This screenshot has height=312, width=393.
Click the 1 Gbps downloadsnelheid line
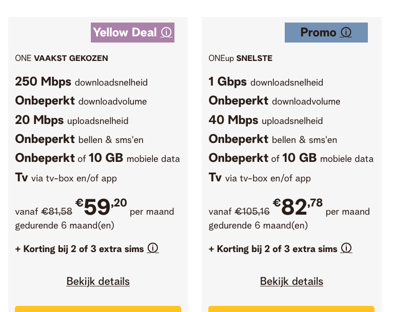pyautogui.click(x=266, y=82)
